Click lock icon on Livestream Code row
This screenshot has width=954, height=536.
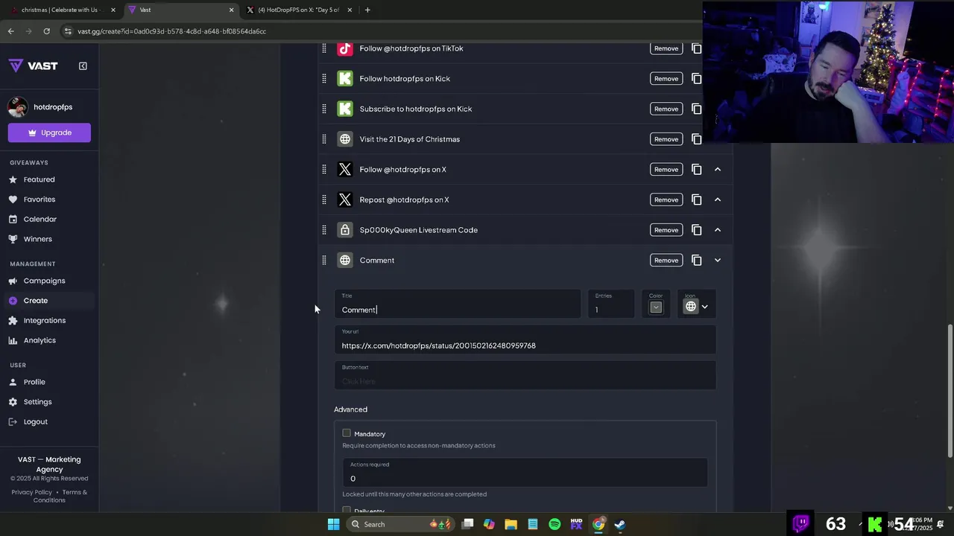(x=344, y=230)
